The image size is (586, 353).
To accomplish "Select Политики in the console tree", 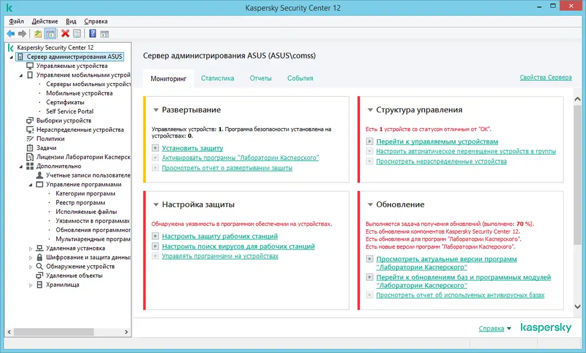I will coord(50,139).
